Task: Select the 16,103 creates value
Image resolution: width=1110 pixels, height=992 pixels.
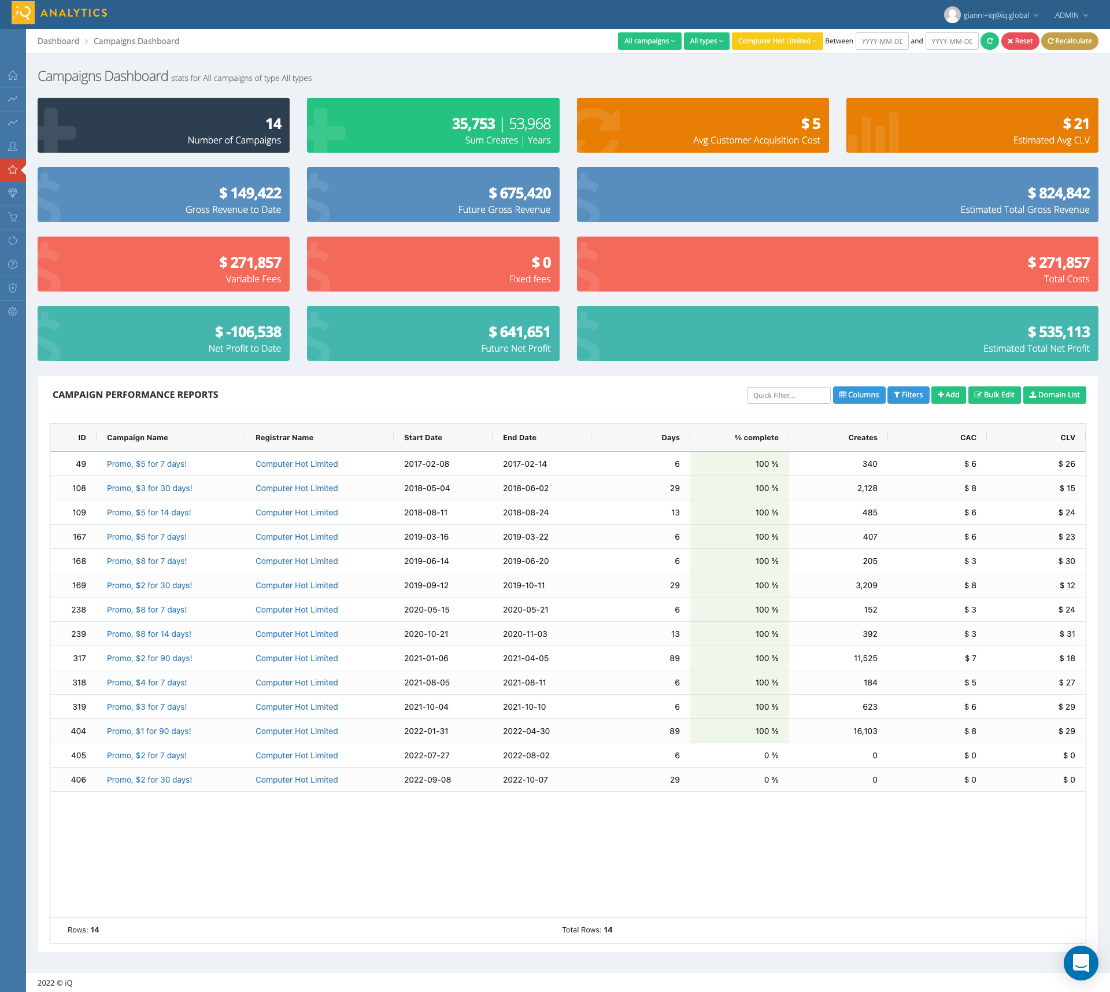Action: 865,731
